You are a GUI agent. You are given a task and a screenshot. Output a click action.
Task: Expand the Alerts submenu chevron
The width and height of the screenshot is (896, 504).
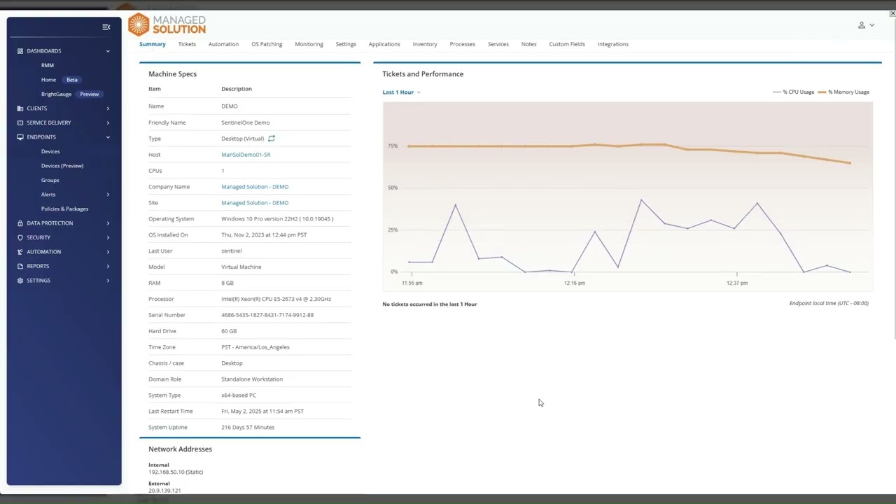pos(108,195)
